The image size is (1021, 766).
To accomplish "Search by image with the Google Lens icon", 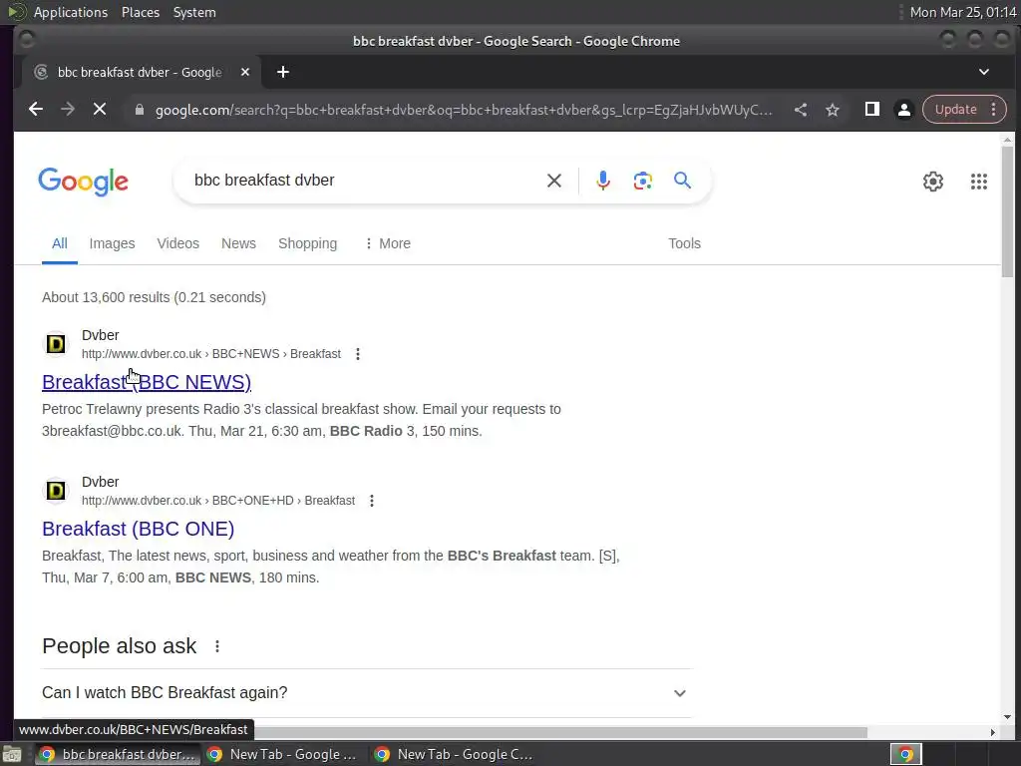I will tap(643, 181).
